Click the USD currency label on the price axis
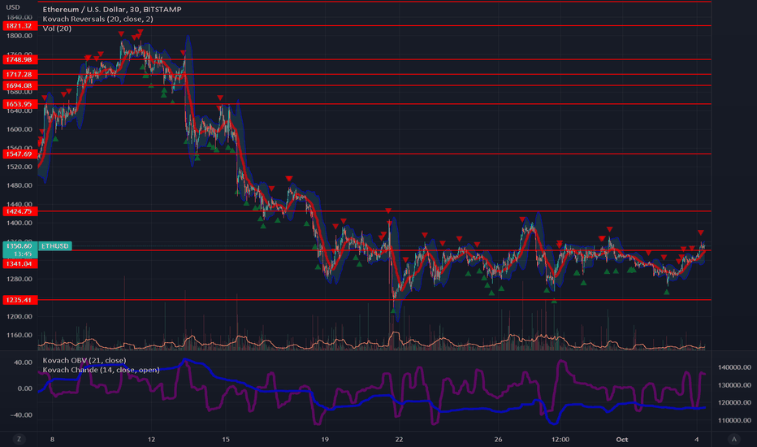 [x=12, y=7]
